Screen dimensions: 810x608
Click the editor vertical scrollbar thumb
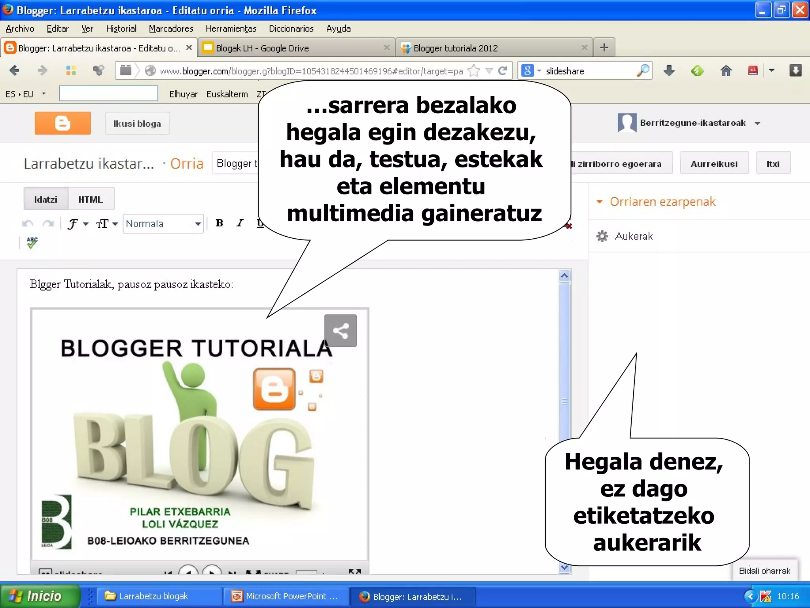coord(564,361)
